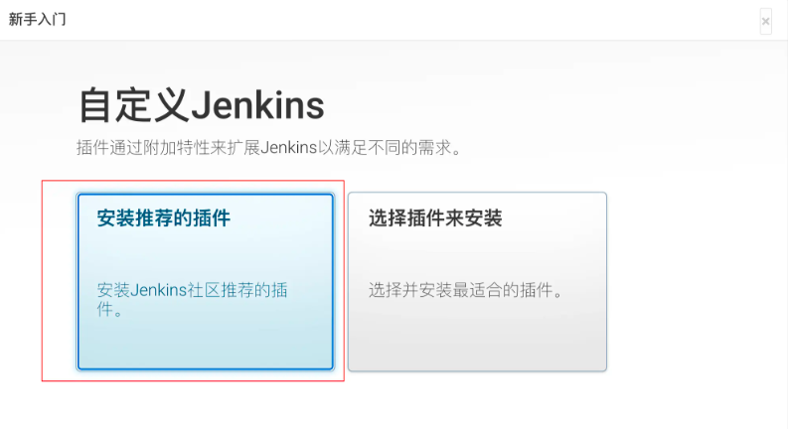Click the blank lower area of the gray card
Image resolution: width=788 pixels, height=429 pixels.
(477, 339)
